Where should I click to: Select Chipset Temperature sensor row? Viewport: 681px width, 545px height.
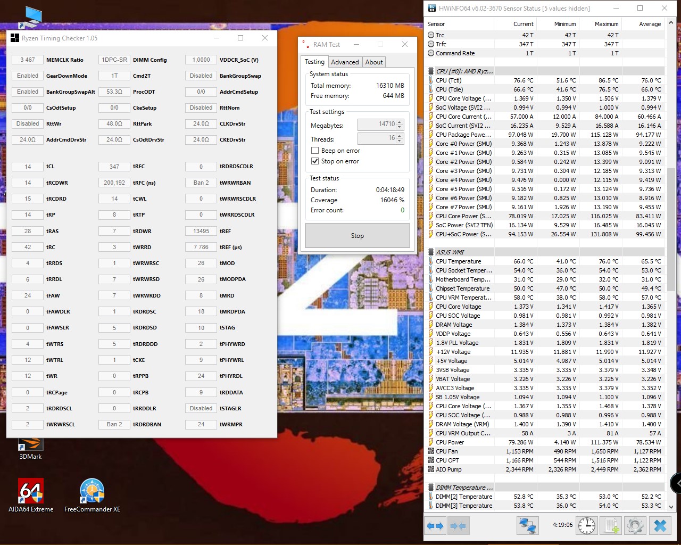pyautogui.click(x=545, y=288)
